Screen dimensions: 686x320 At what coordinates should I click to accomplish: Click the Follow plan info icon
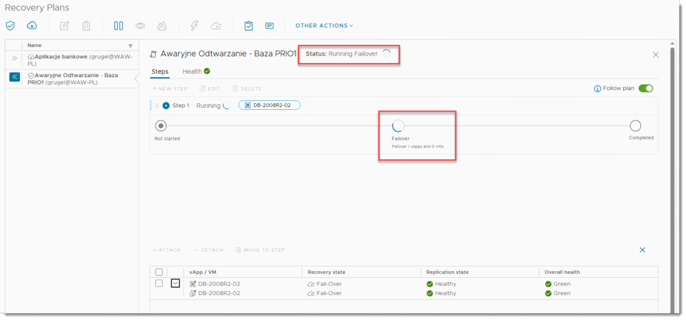coord(598,88)
